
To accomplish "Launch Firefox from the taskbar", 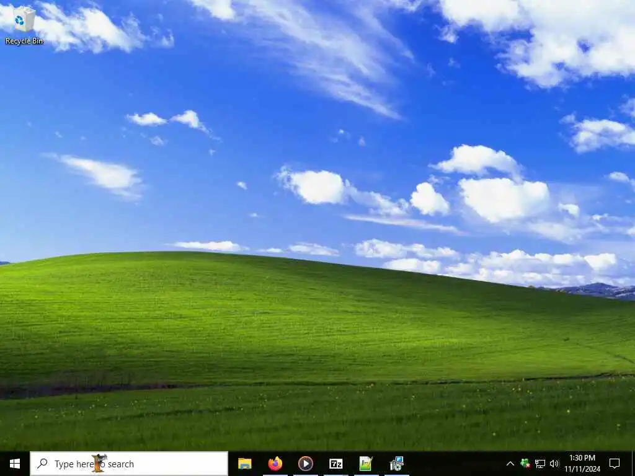I will (275, 464).
